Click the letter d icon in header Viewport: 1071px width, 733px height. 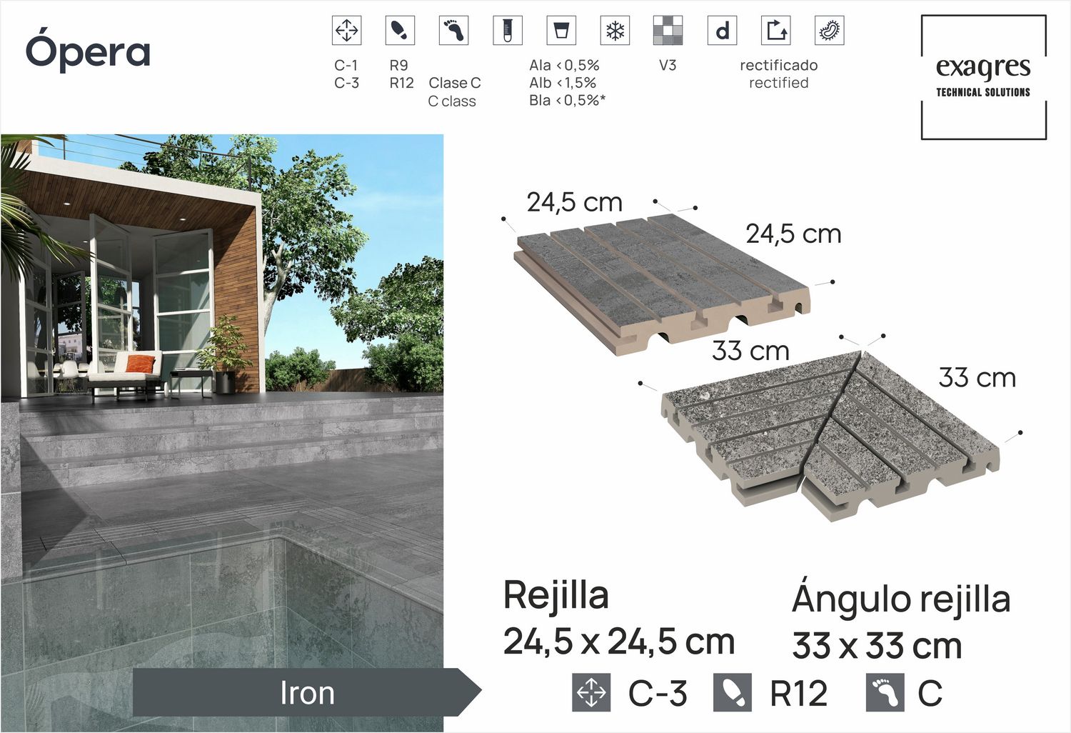(x=722, y=31)
